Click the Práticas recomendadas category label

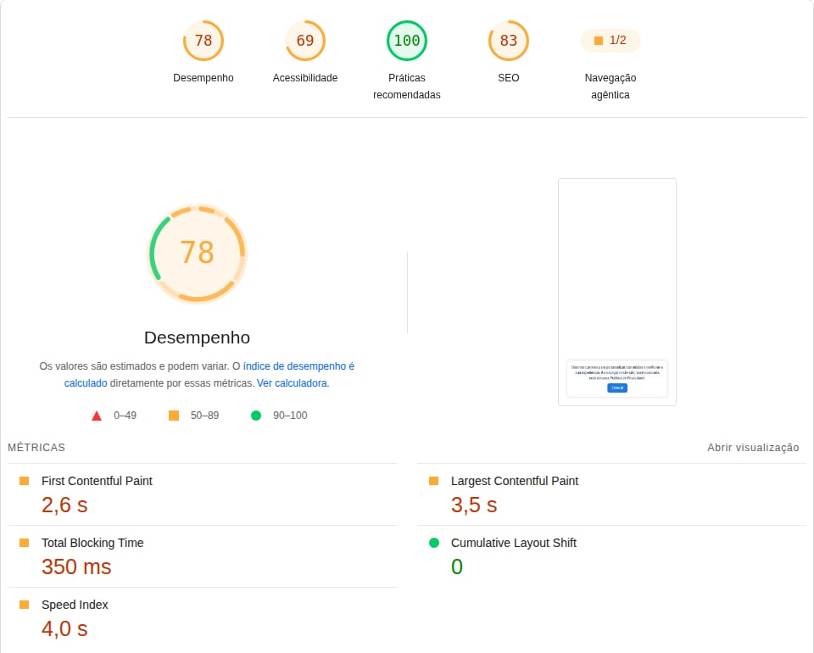pos(407,87)
